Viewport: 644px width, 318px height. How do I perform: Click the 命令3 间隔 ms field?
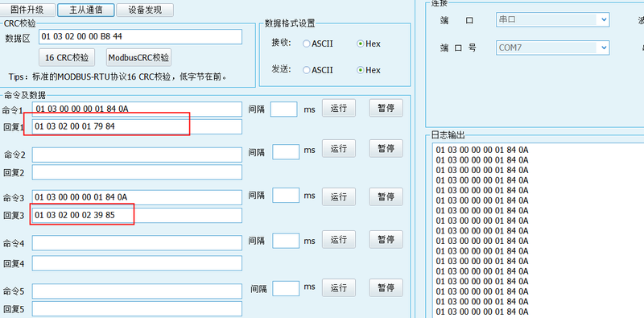(286, 195)
